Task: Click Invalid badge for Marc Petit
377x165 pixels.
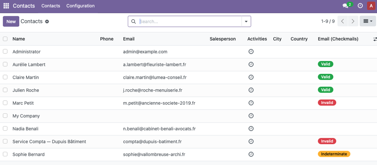Action: [327, 102]
